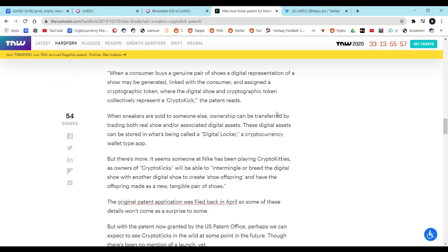This screenshot has height=252, width=448.
Task: Open Fantasy Football bookmark
Action: [x=285, y=30]
